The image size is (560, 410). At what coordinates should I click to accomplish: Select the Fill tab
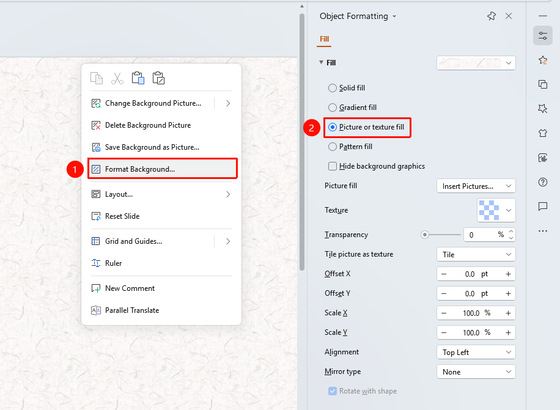(x=324, y=39)
